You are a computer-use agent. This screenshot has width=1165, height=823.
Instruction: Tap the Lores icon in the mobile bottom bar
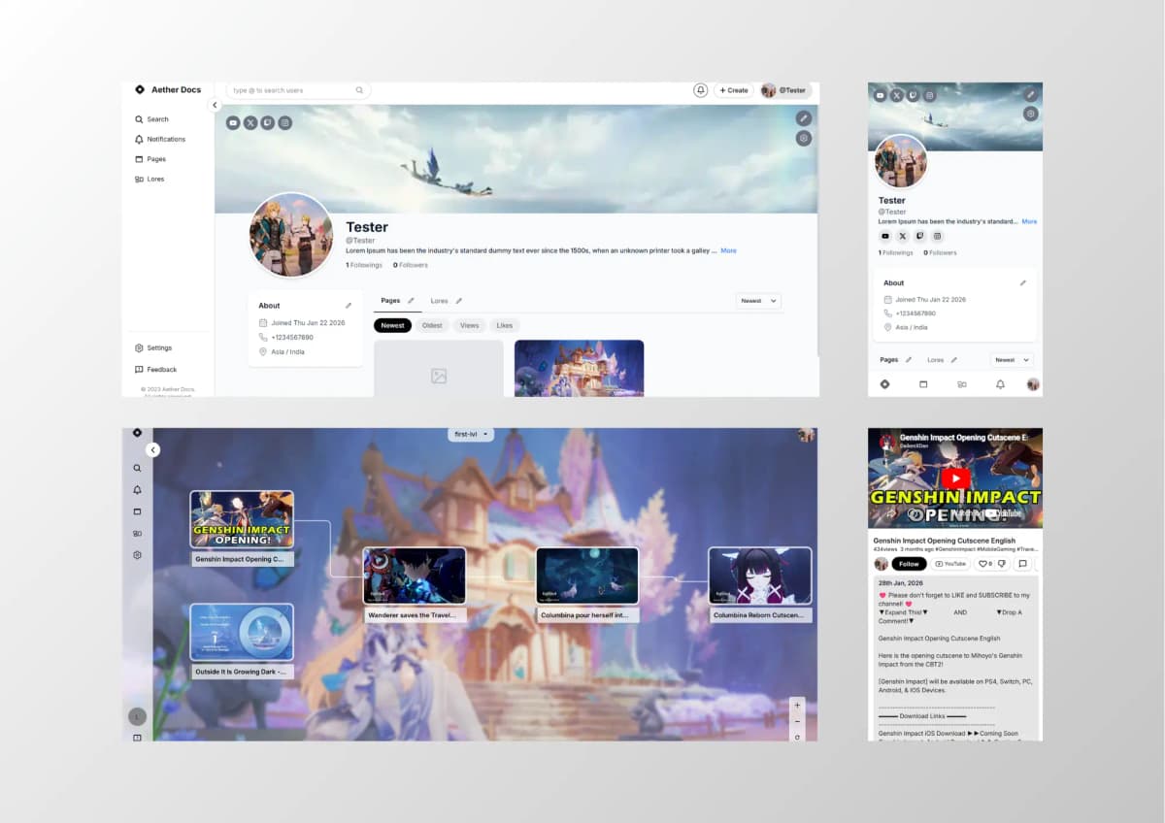pos(962,384)
